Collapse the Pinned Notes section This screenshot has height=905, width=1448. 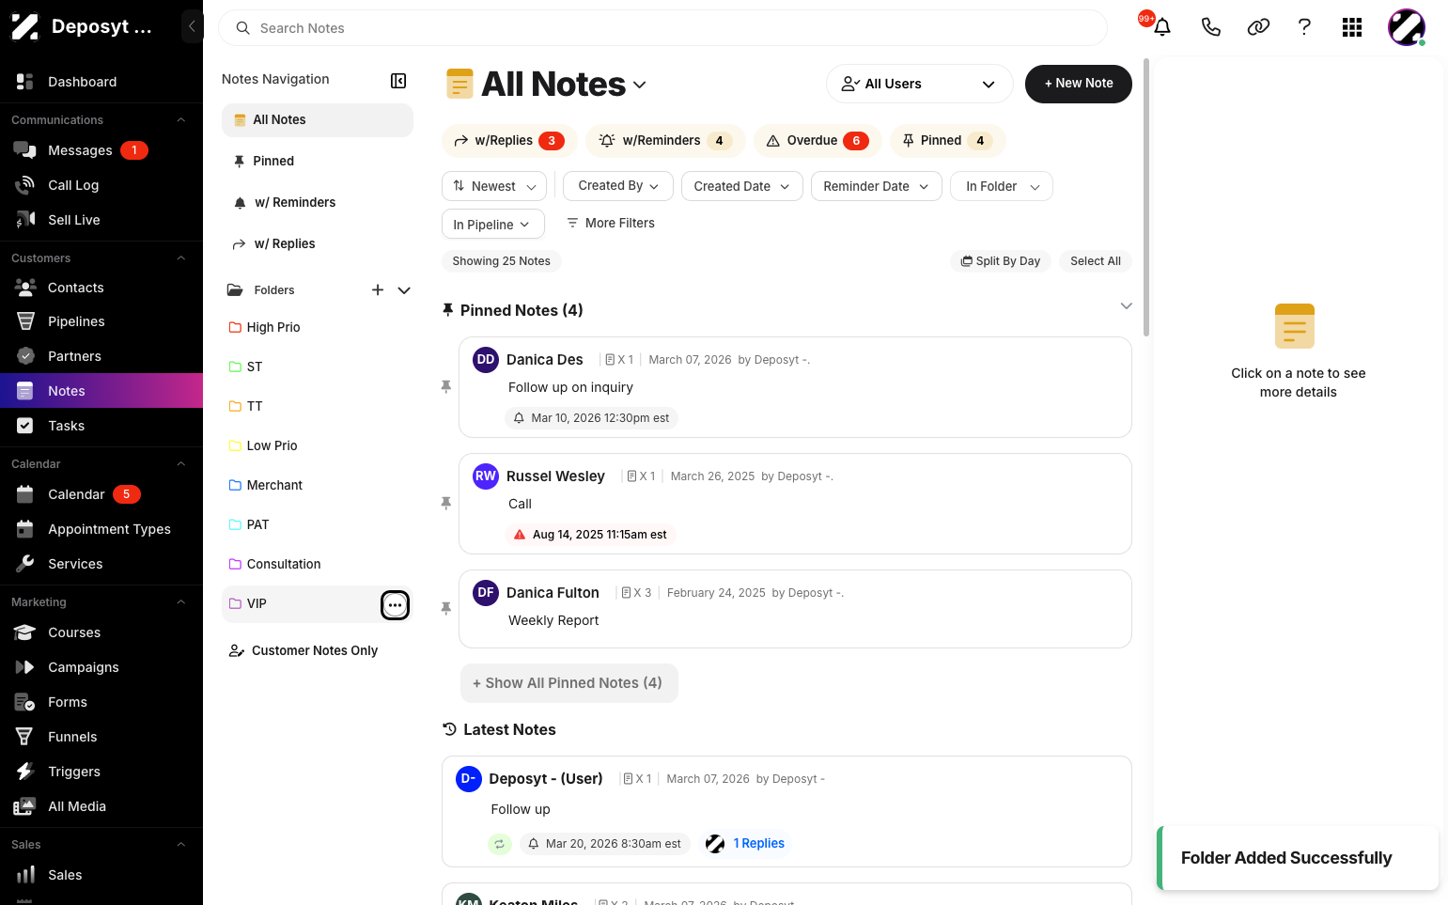click(1126, 306)
